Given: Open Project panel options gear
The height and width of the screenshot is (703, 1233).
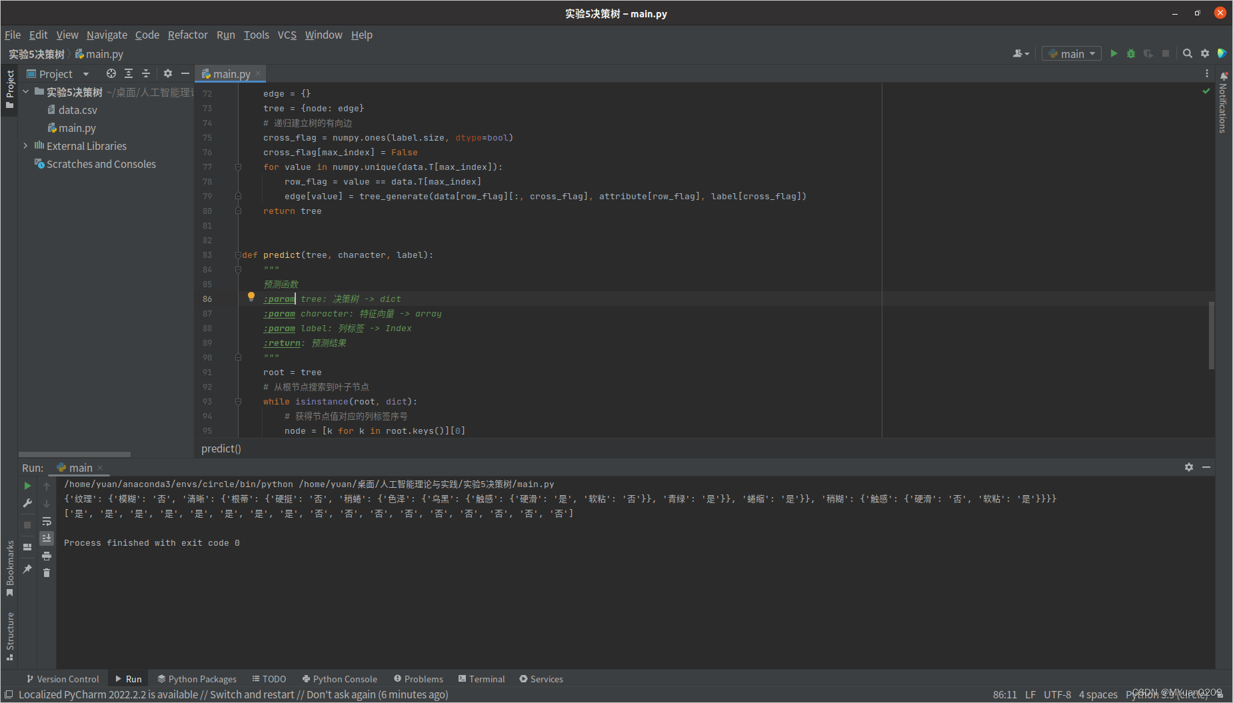Looking at the screenshot, I should pyautogui.click(x=168, y=73).
